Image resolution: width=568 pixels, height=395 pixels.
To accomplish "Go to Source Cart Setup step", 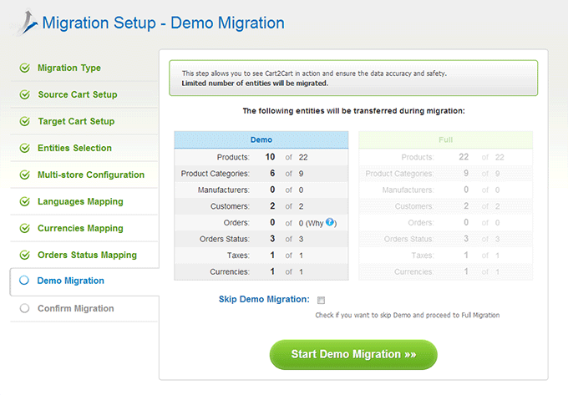I will [x=78, y=94].
